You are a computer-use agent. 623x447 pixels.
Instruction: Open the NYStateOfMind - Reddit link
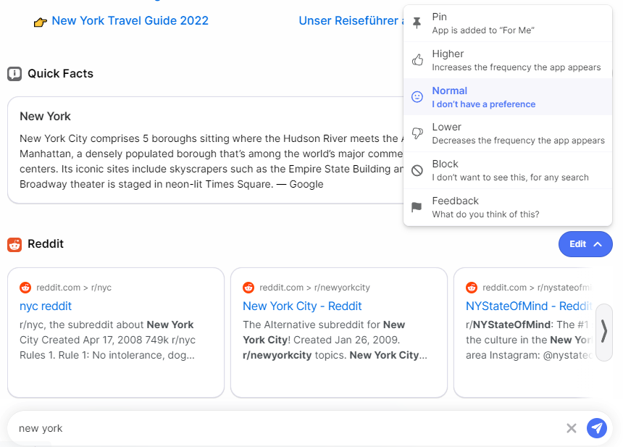pos(529,306)
